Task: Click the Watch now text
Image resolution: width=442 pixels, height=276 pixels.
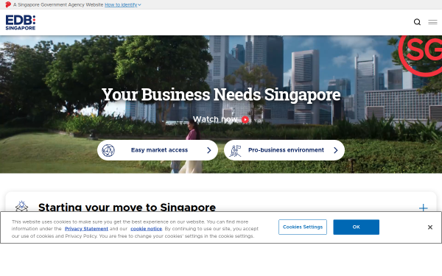Action: pyautogui.click(x=215, y=119)
